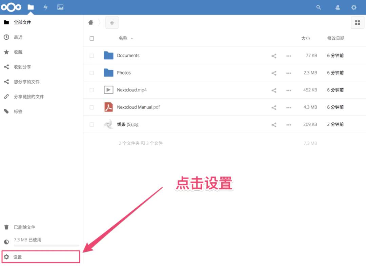Tick the select-all files checkbox
Image resolution: width=366 pixels, height=270 pixels.
click(92, 39)
